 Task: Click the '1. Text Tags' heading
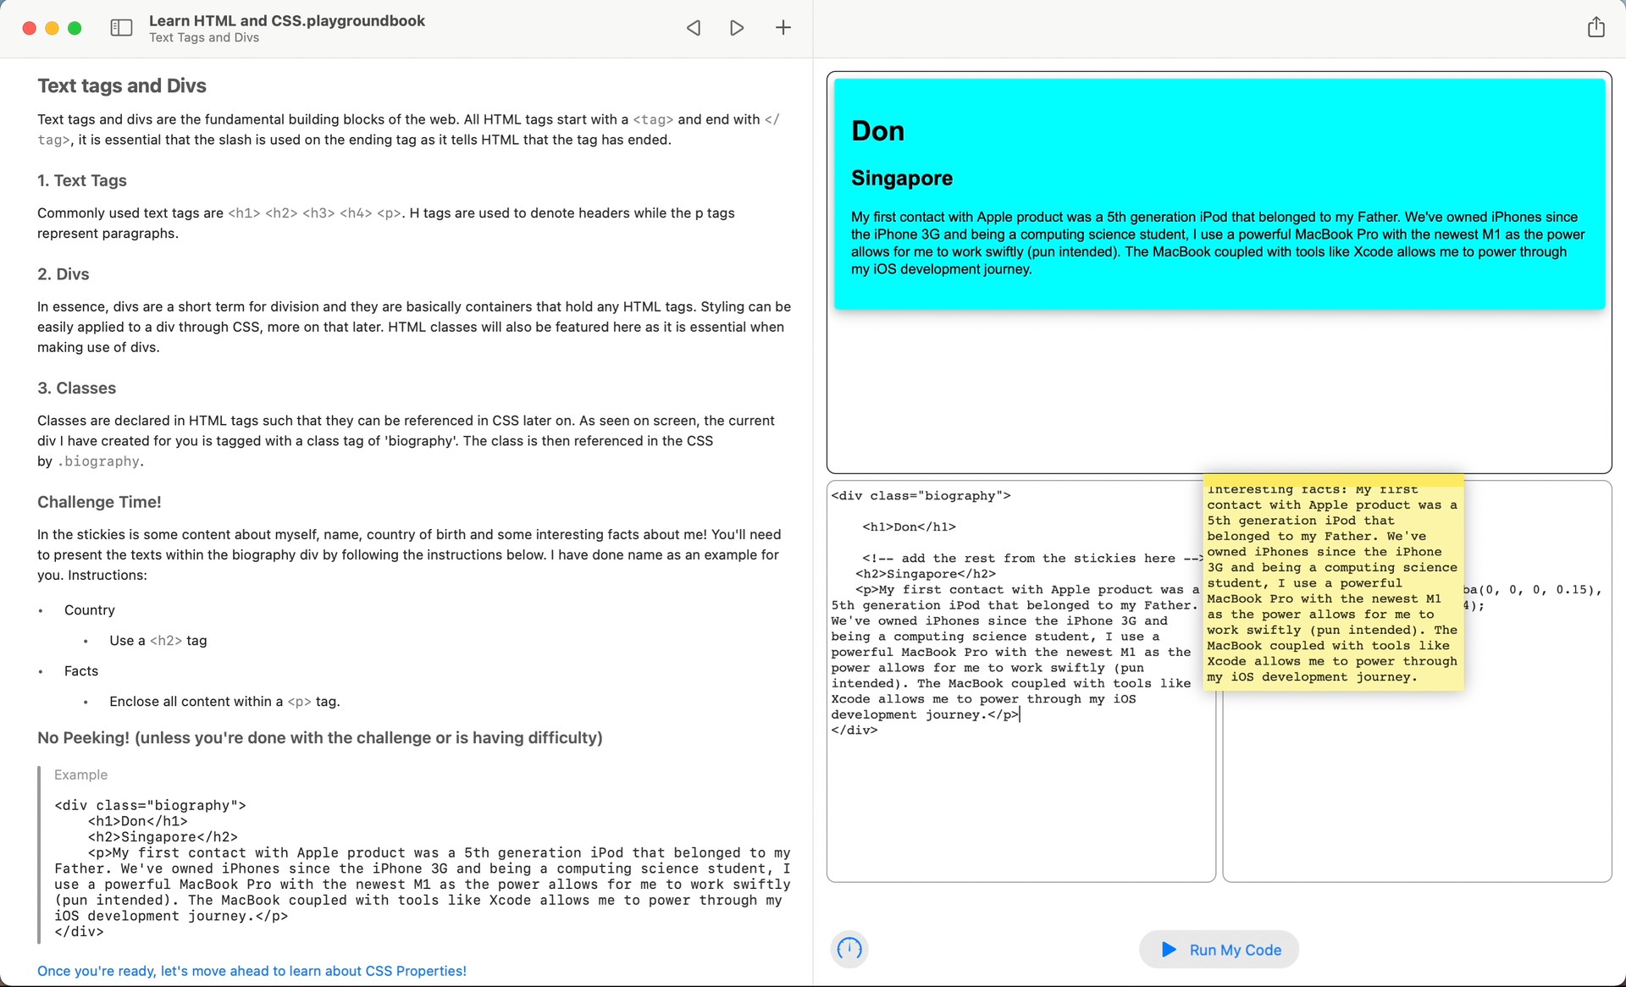82,180
